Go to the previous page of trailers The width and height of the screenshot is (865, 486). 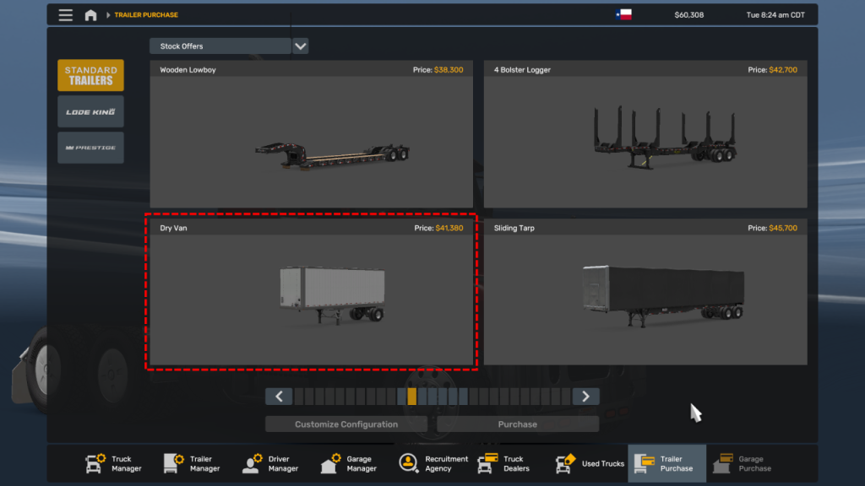coord(279,396)
